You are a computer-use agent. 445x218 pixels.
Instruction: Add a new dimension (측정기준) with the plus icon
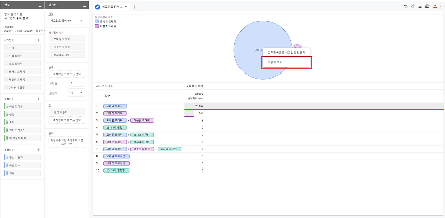(38, 99)
